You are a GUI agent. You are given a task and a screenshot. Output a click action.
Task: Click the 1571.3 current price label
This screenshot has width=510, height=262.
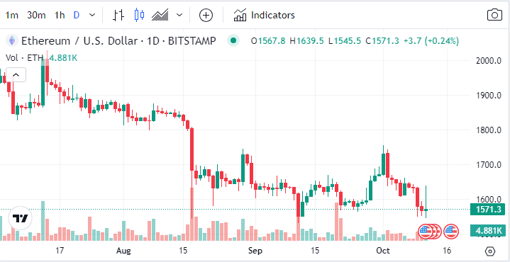click(488, 210)
